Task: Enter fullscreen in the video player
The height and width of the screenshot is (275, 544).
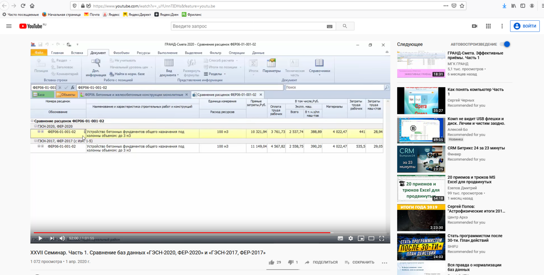Action: (x=382, y=238)
